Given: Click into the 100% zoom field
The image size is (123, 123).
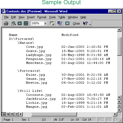Looking at the screenshot, I should click(38, 23).
